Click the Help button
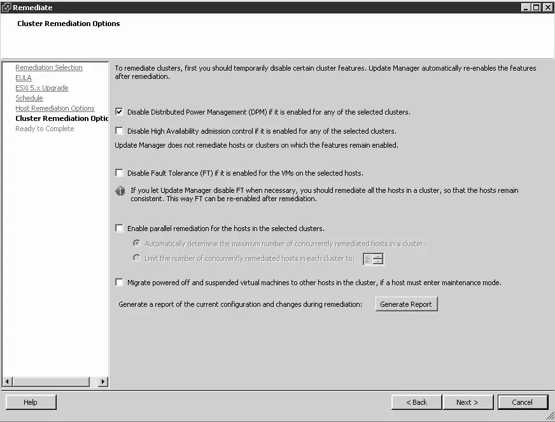Screen dimensions: 555x422 [31, 402]
